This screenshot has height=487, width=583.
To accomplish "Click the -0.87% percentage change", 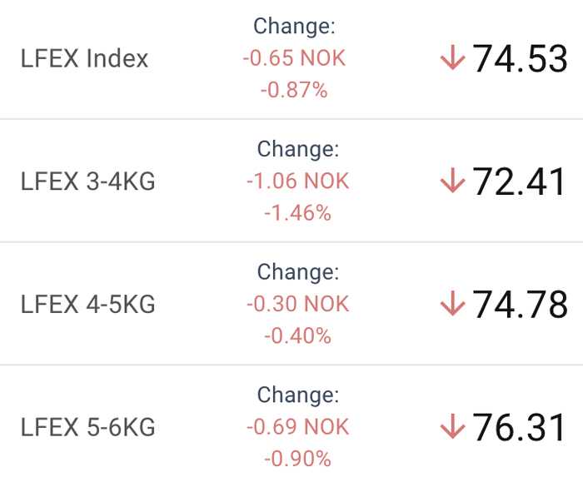I will pyautogui.click(x=294, y=90).
